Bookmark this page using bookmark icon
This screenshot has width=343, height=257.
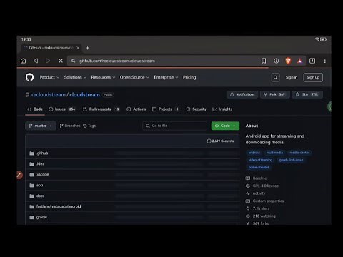click(264, 61)
